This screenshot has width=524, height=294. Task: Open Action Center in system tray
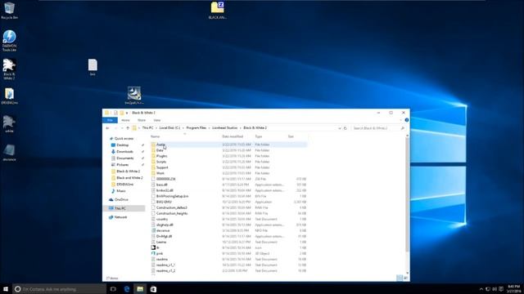(501, 289)
